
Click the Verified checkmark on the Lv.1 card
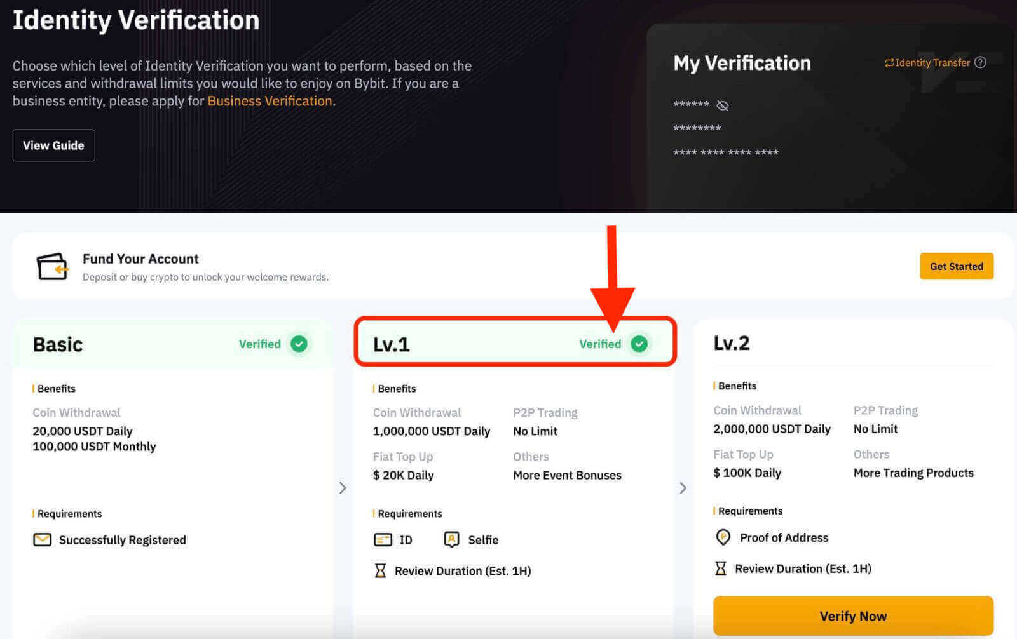click(x=639, y=344)
